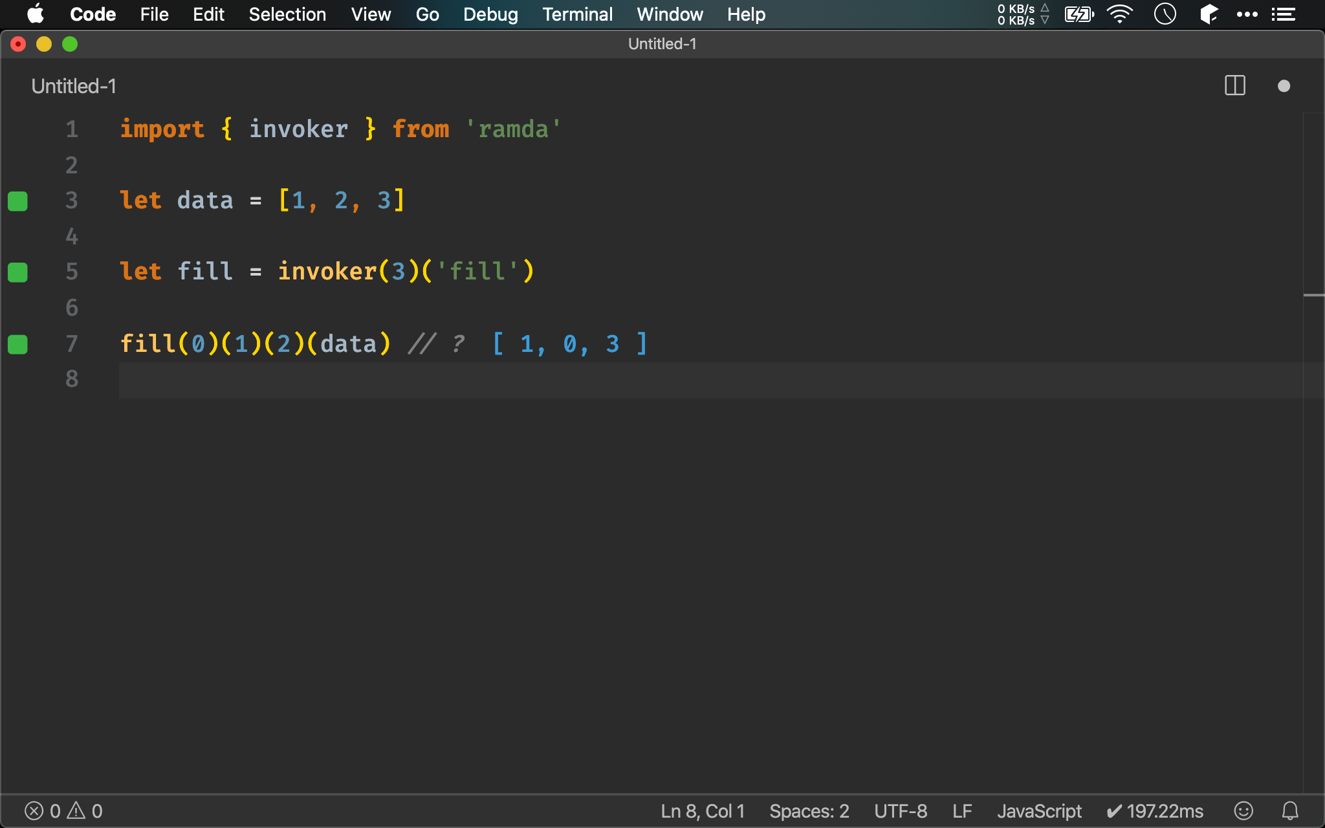Image resolution: width=1325 pixels, height=828 pixels.
Task: Open the Go menu
Action: [x=427, y=14]
